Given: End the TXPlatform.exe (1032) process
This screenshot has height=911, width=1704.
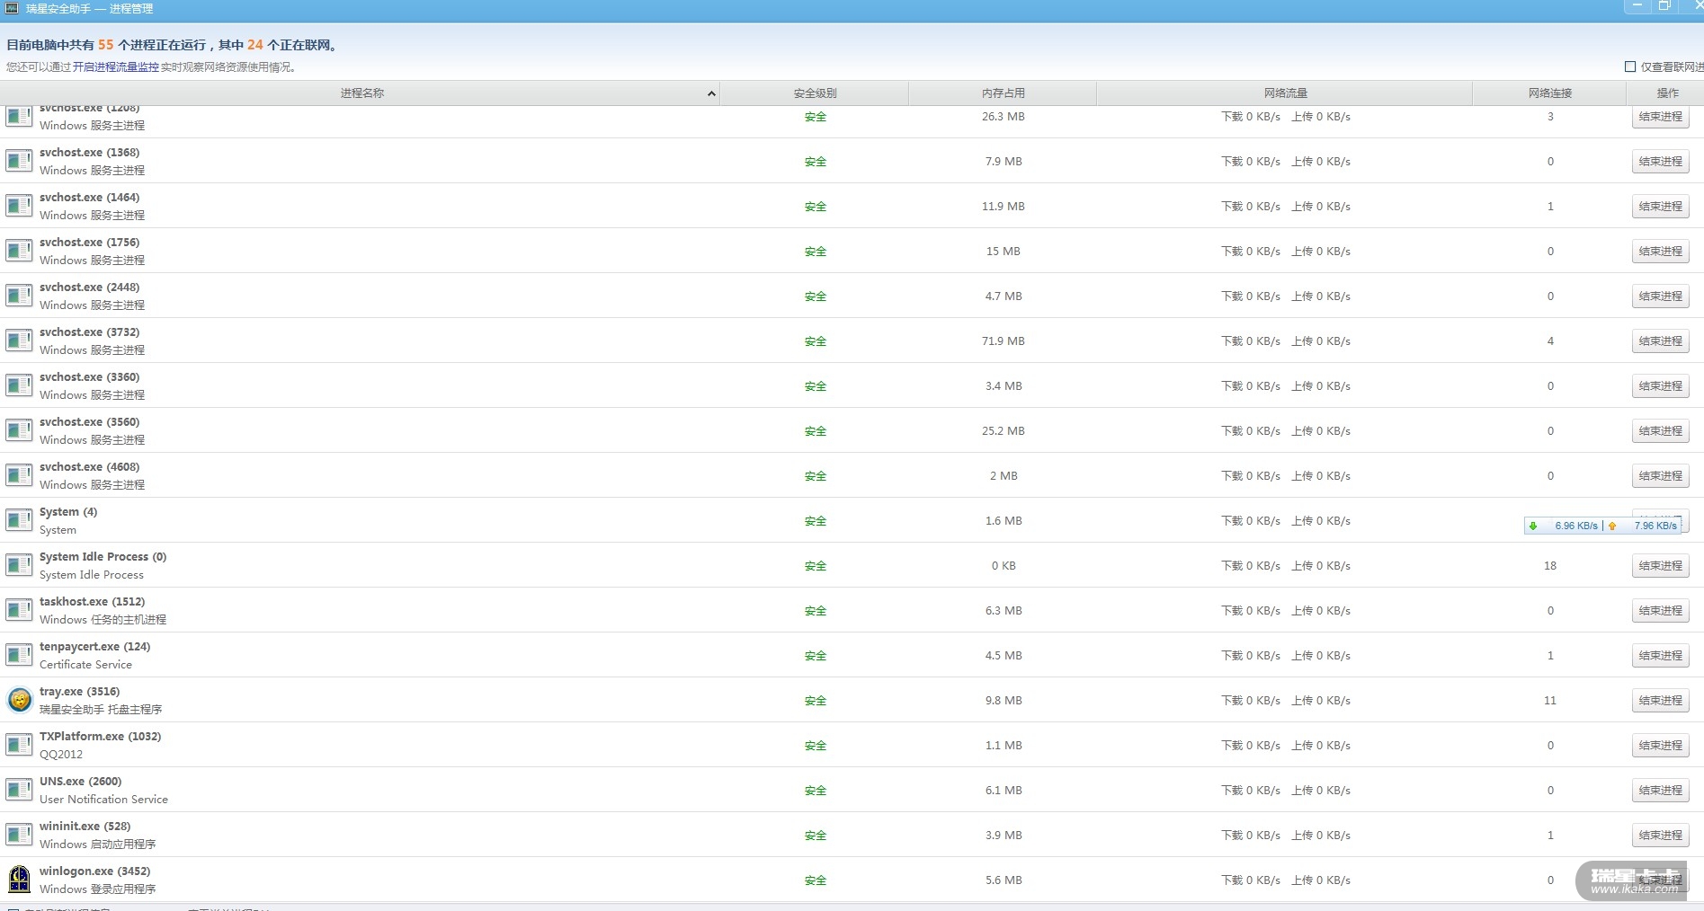Looking at the screenshot, I should point(1660,746).
